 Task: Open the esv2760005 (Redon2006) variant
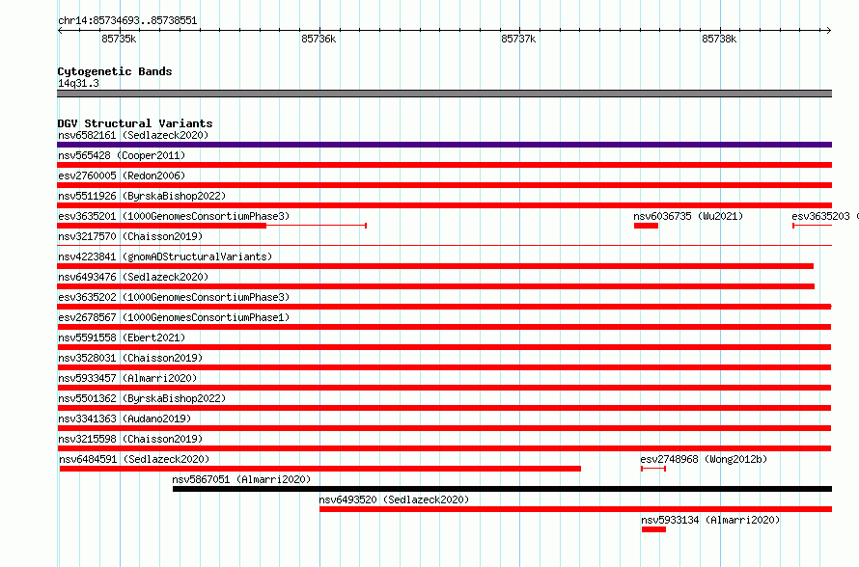tap(122, 175)
